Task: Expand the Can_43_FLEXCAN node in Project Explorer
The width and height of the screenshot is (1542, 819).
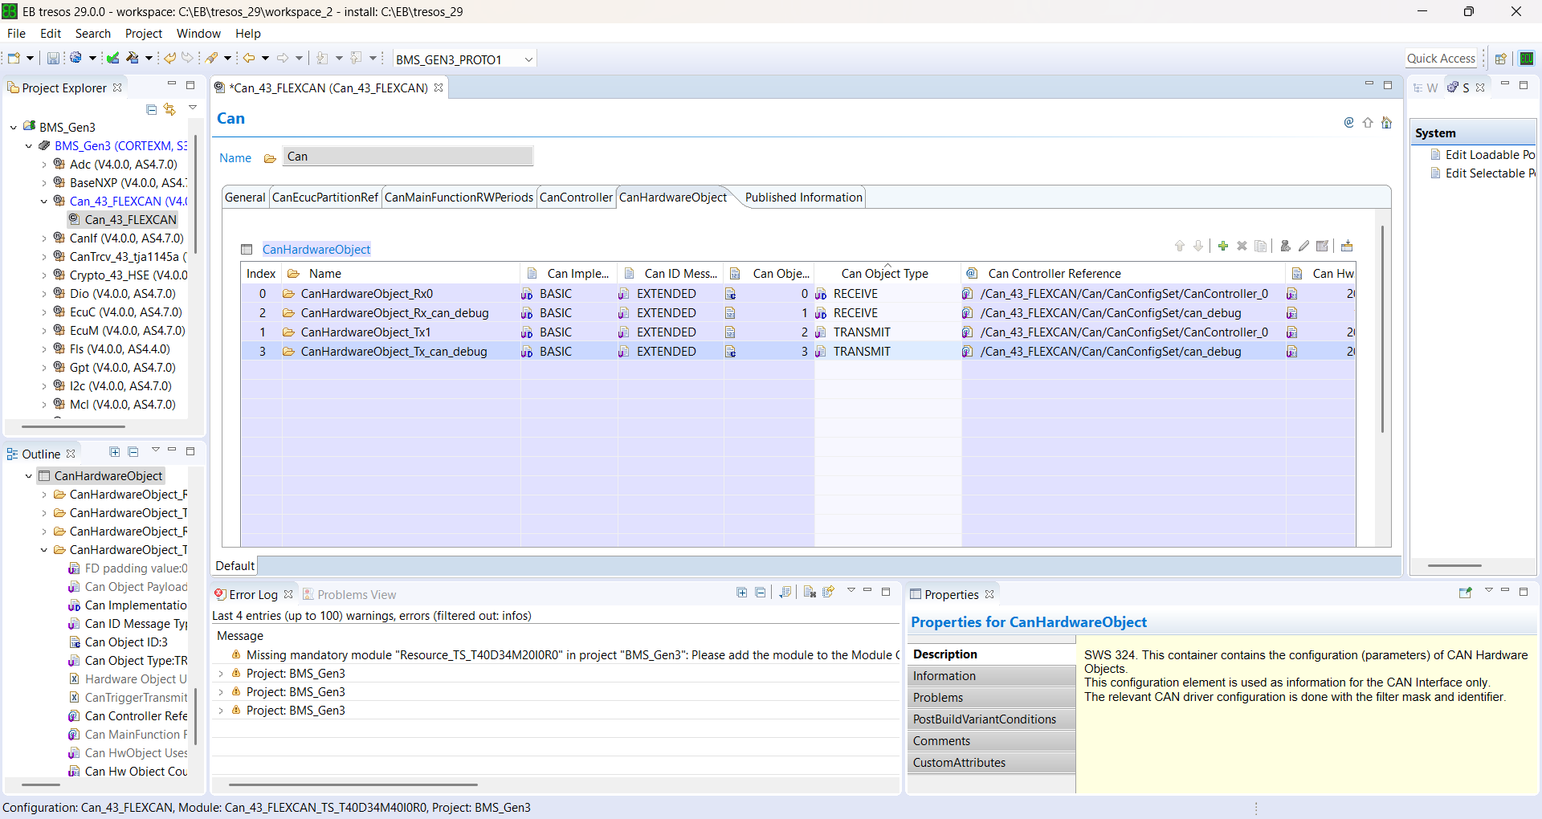Action: (x=44, y=202)
